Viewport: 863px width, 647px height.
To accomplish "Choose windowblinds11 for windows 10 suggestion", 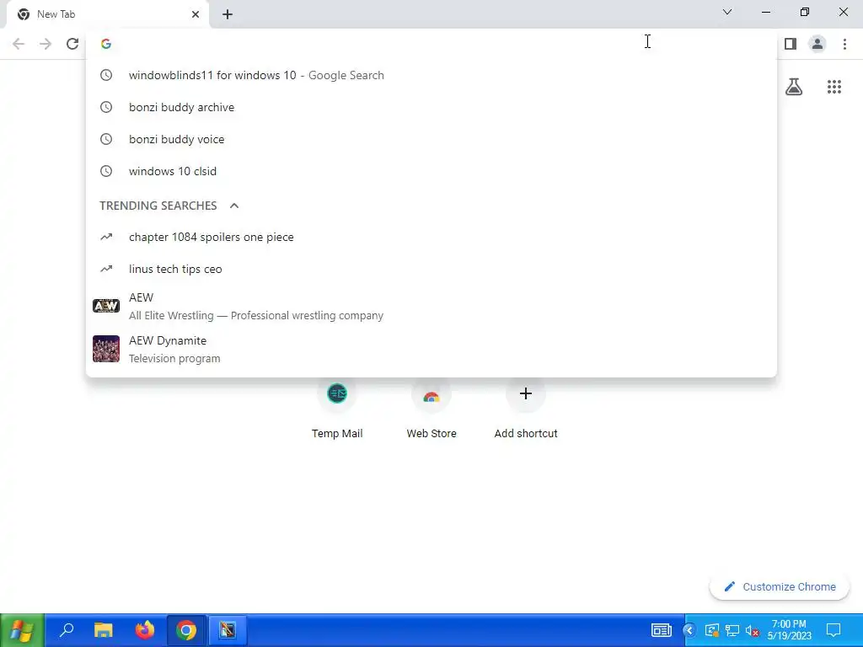I will [431, 75].
